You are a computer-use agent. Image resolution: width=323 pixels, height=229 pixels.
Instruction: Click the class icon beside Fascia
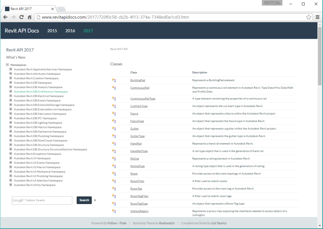tap(114, 114)
